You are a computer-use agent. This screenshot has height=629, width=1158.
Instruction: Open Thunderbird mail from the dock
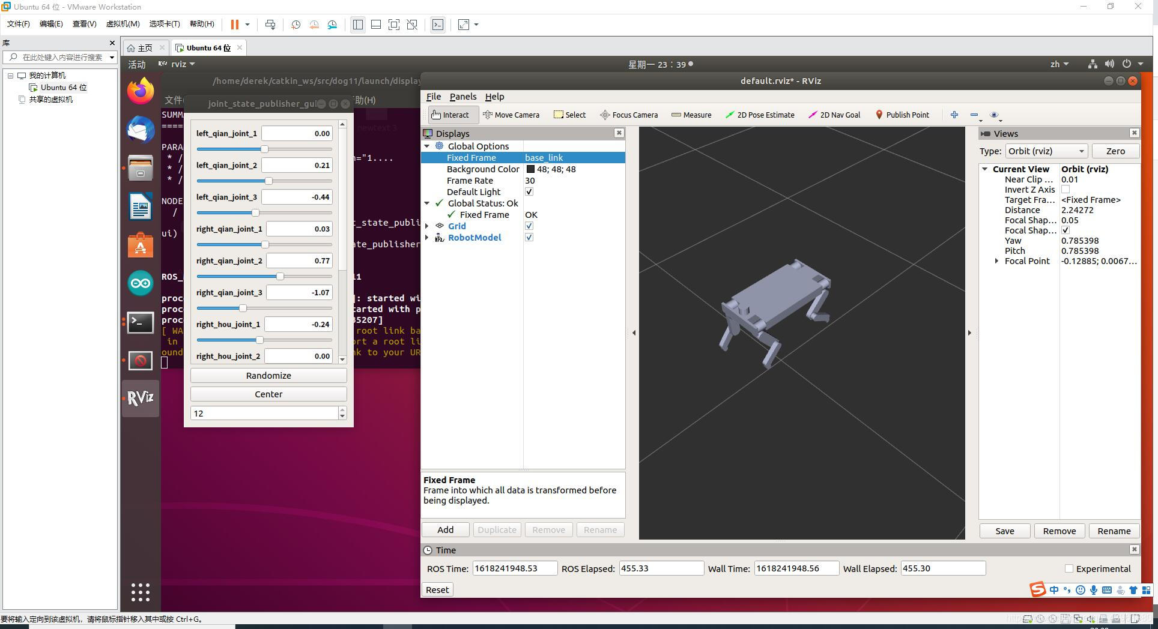[141, 130]
